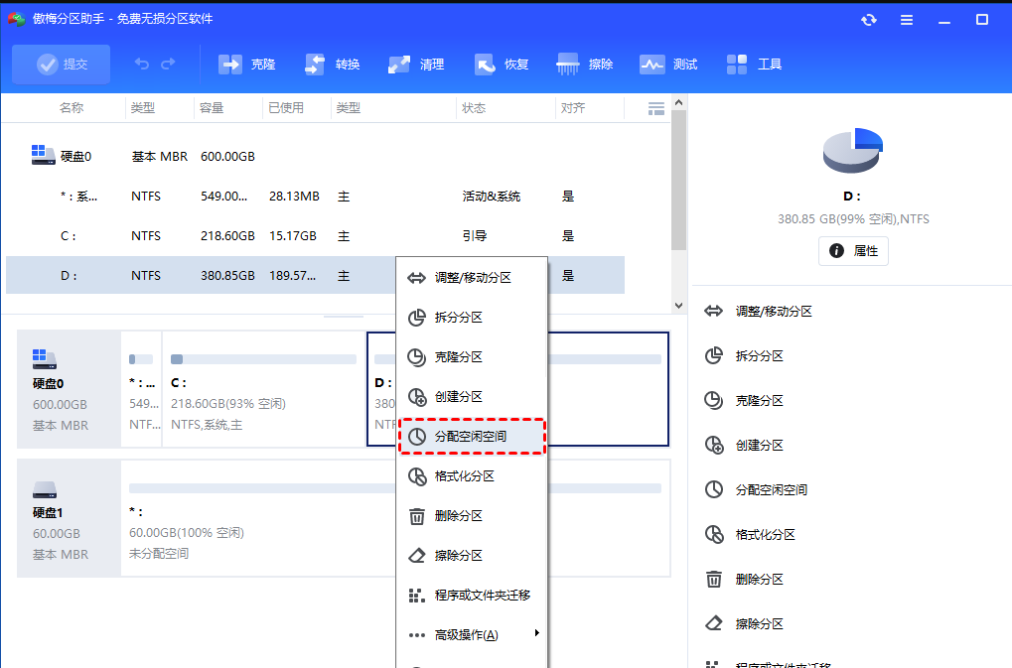The height and width of the screenshot is (668, 1012).
Task: Click the 属性 (Properties) button
Action: [x=852, y=250]
